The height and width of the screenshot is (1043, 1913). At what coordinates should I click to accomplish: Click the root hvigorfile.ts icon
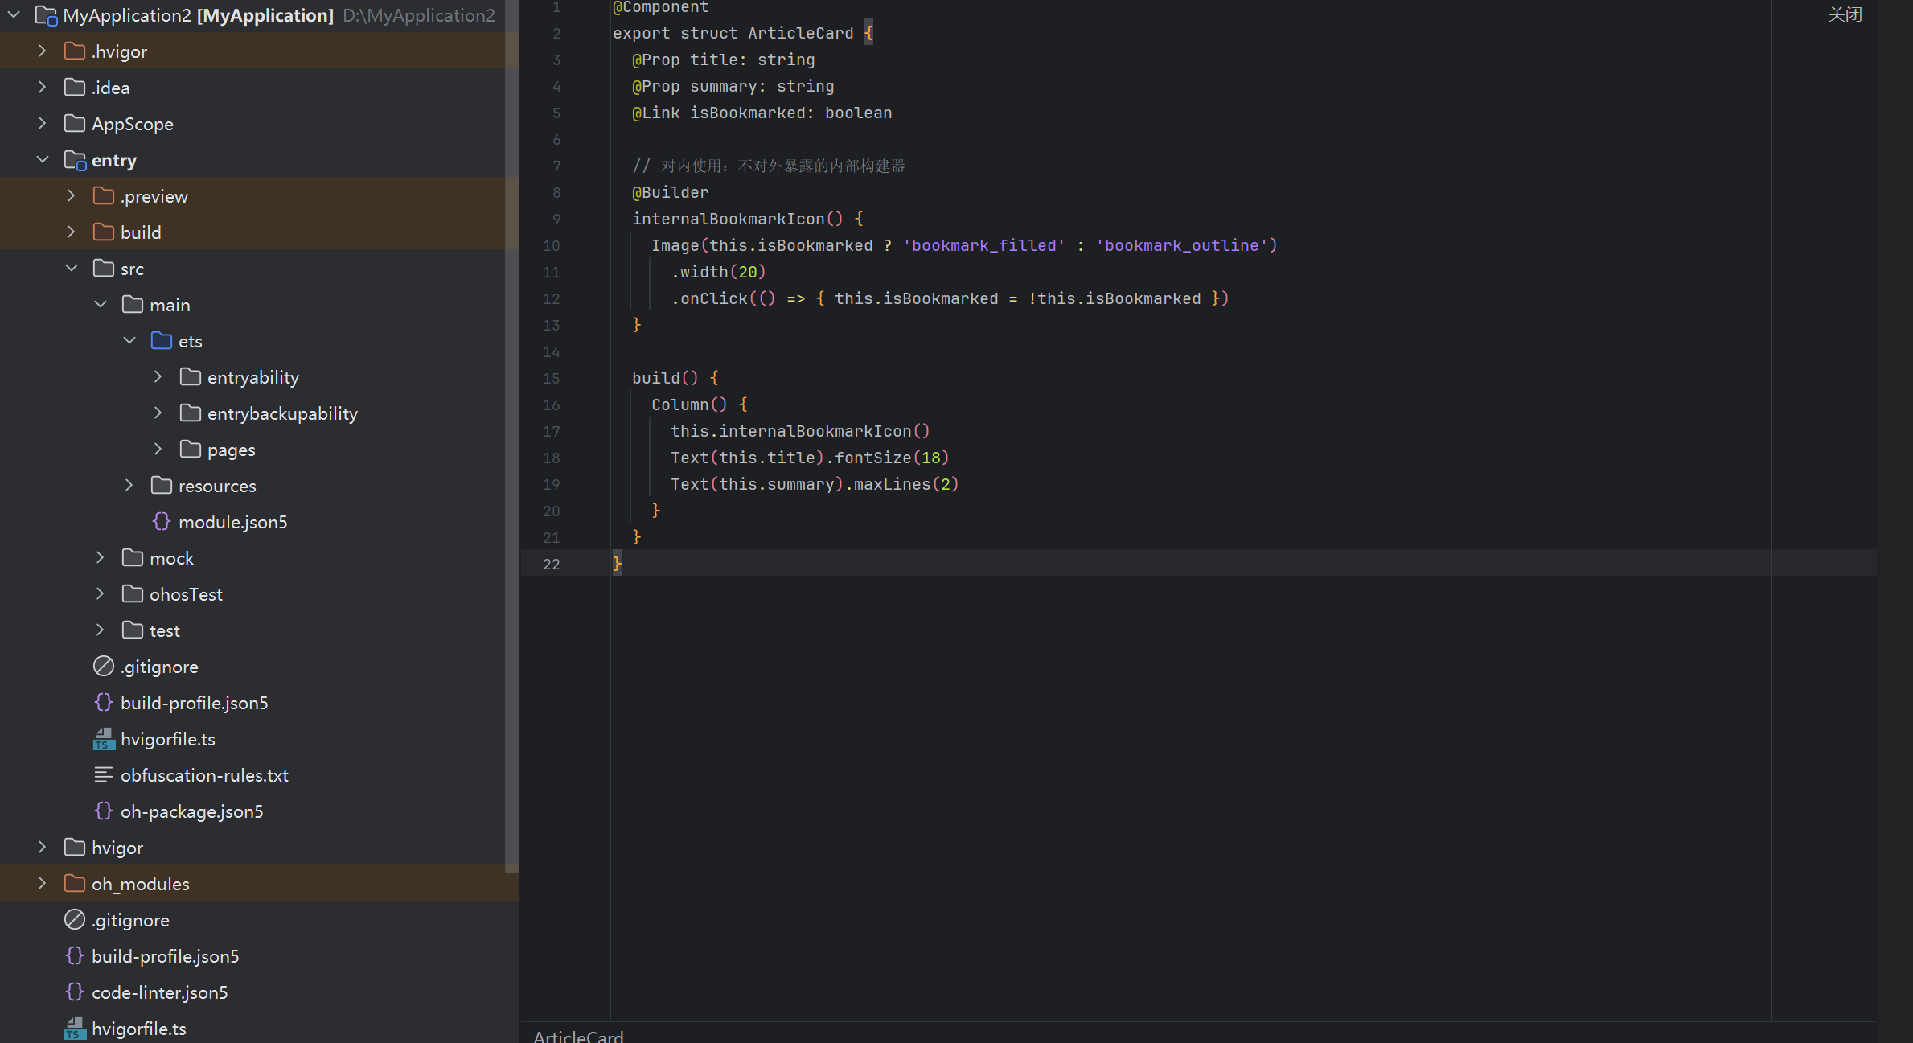pyautogui.click(x=75, y=1029)
